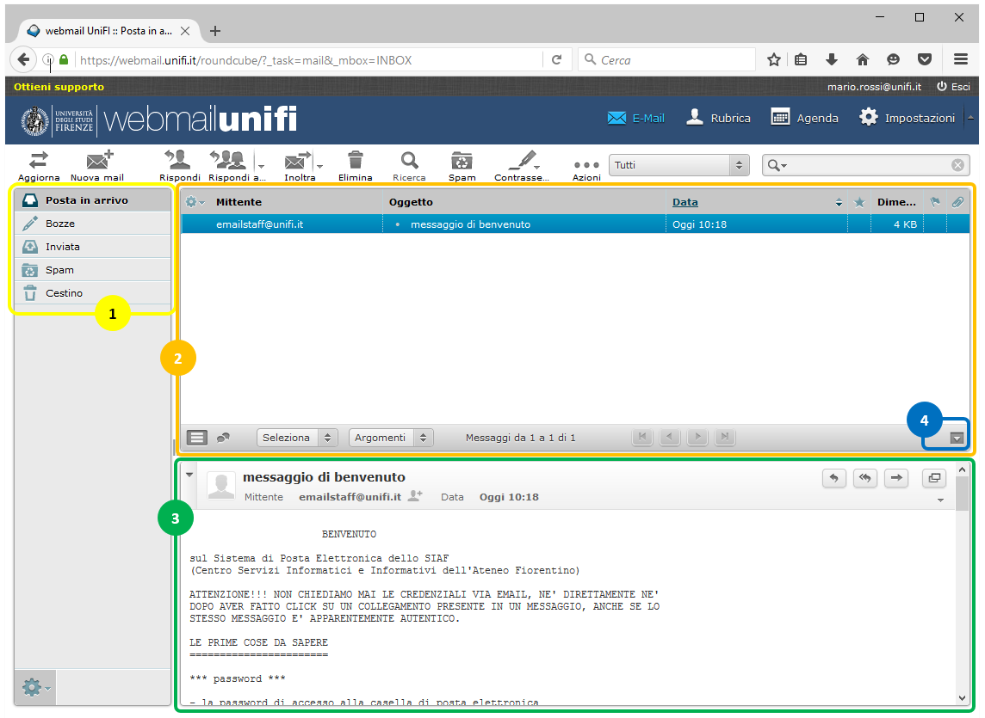
Task: Click the reply arrow in the message preview header
Action: tap(834, 478)
